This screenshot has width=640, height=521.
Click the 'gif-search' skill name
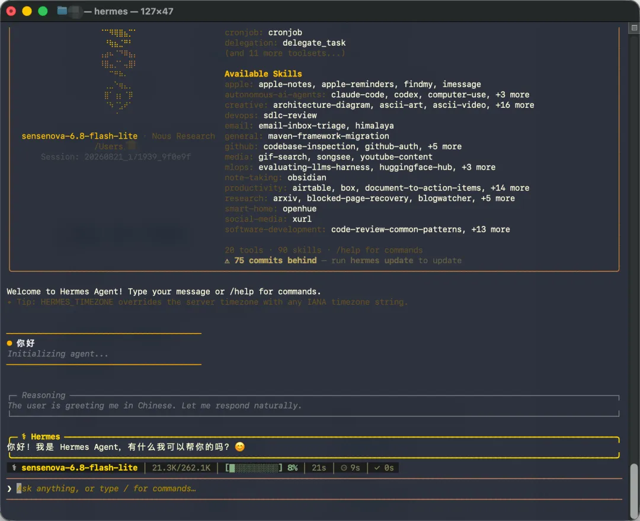(283, 157)
